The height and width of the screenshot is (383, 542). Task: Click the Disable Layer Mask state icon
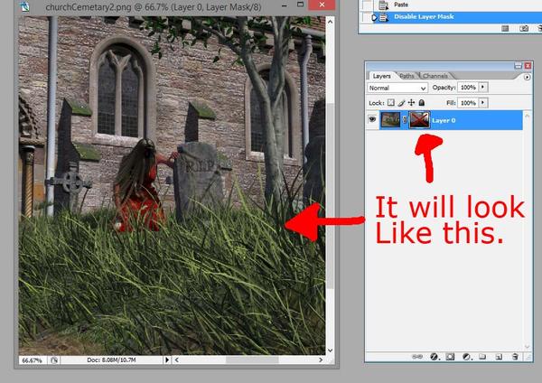click(x=384, y=17)
